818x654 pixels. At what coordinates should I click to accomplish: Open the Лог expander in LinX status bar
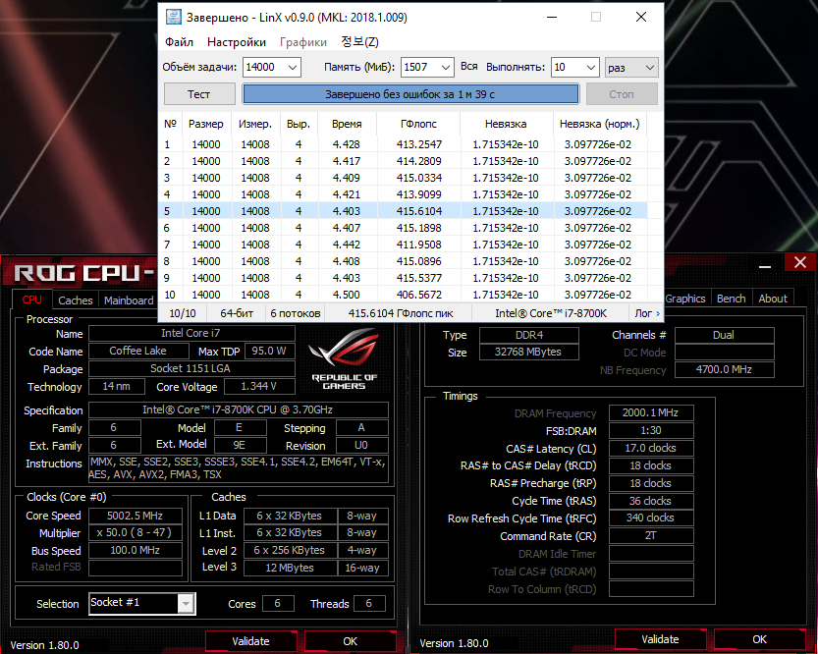(647, 313)
